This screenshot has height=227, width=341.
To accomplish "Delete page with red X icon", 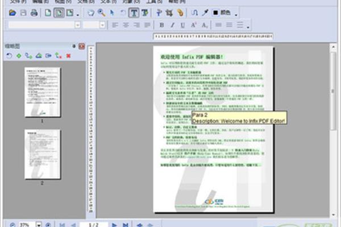I will [x=68, y=56].
